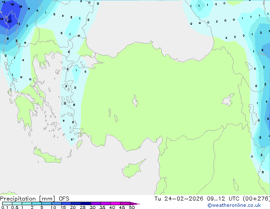Image resolution: width=270 pixels, height=209 pixels.
Task: Pick the 1–2 mm legend color swatch
Action: 27,203
